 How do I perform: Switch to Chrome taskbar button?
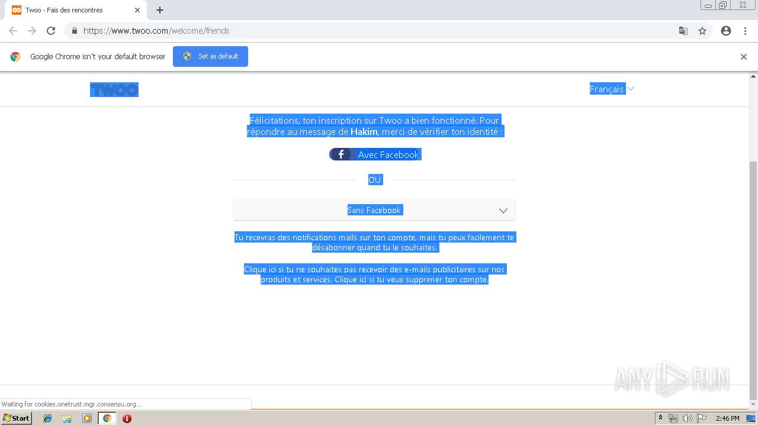[107, 418]
